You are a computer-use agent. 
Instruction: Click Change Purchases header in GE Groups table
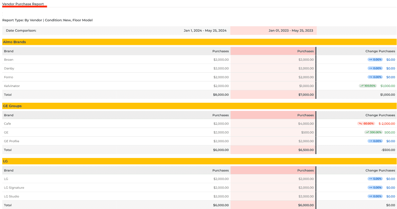pos(380,115)
